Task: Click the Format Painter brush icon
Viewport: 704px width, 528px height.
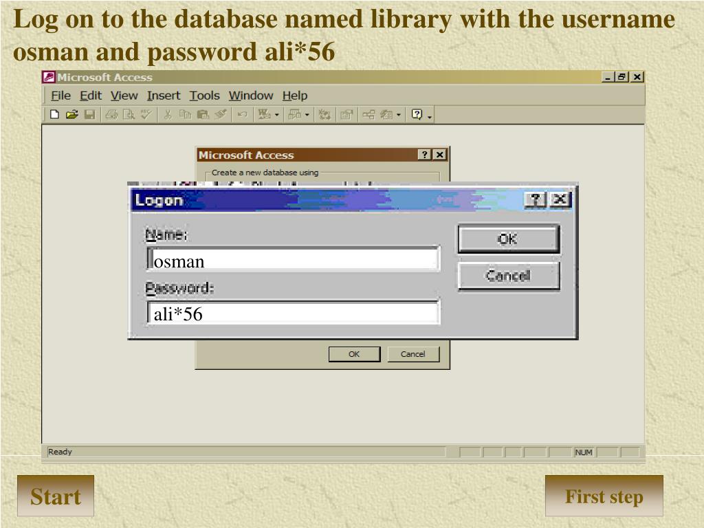Action: 220,115
